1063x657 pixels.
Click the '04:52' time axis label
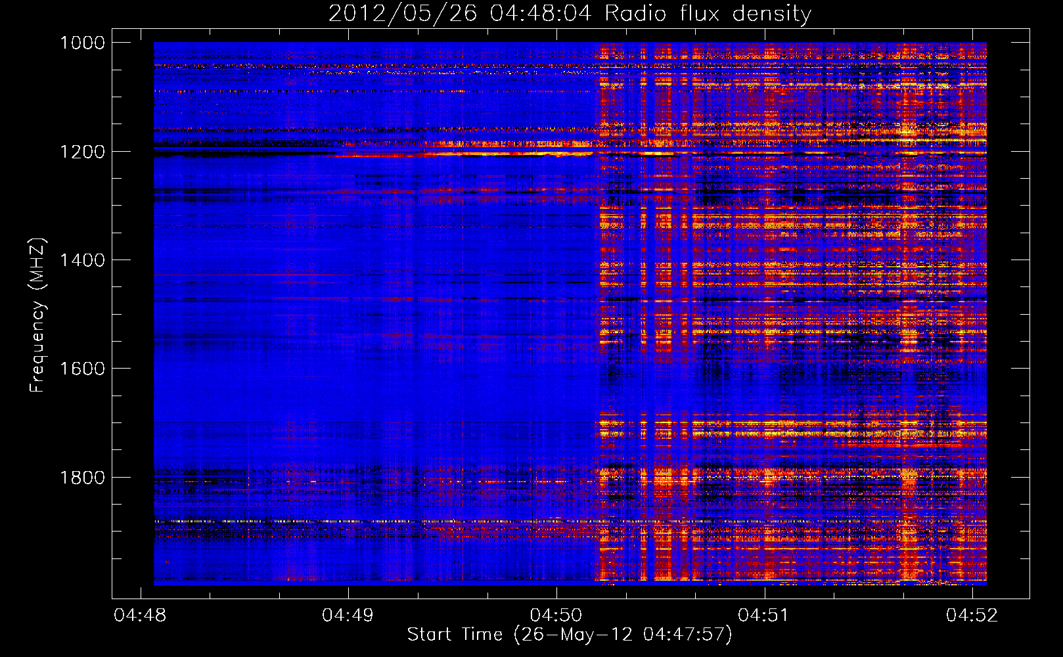(x=972, y=615)
